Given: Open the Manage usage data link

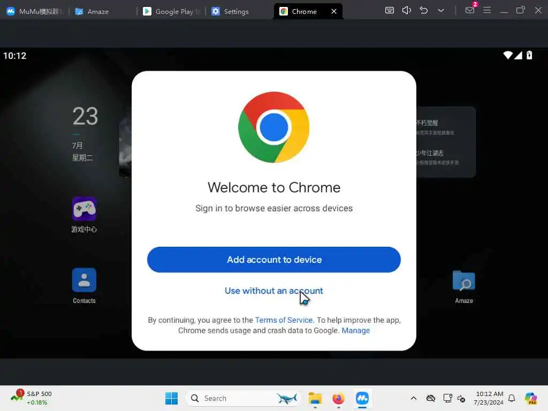Looking at the screenshot, I should point(355,331).
